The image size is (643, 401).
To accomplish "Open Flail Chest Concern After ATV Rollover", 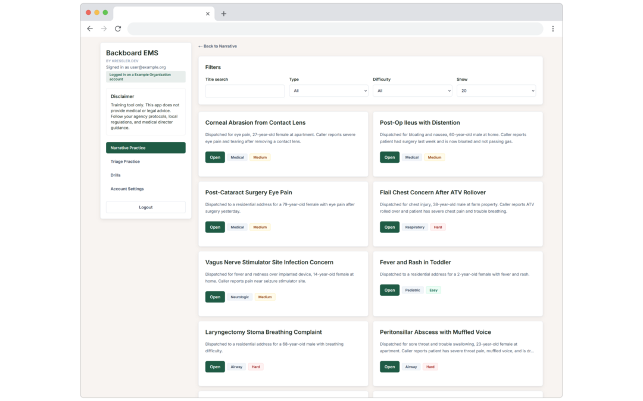I will [x=389, y=227].
